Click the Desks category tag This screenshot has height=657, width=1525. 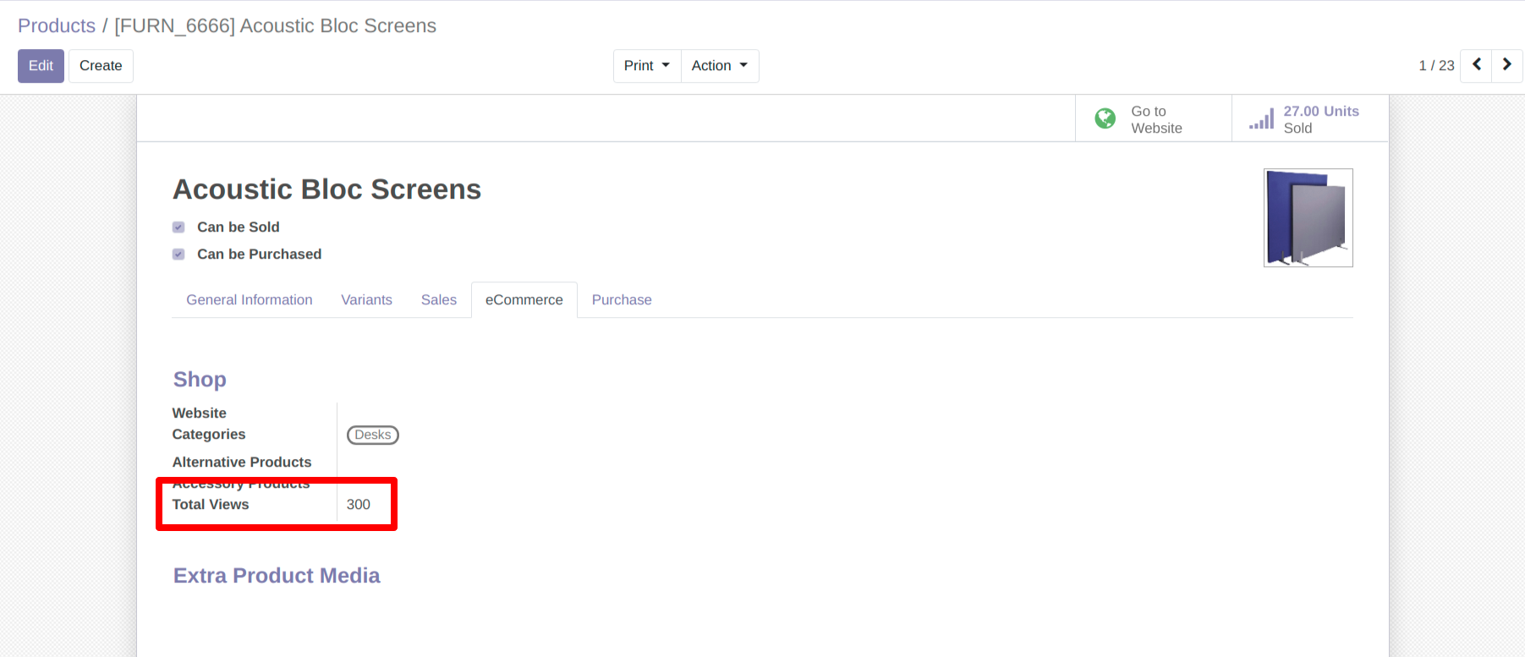372,435
